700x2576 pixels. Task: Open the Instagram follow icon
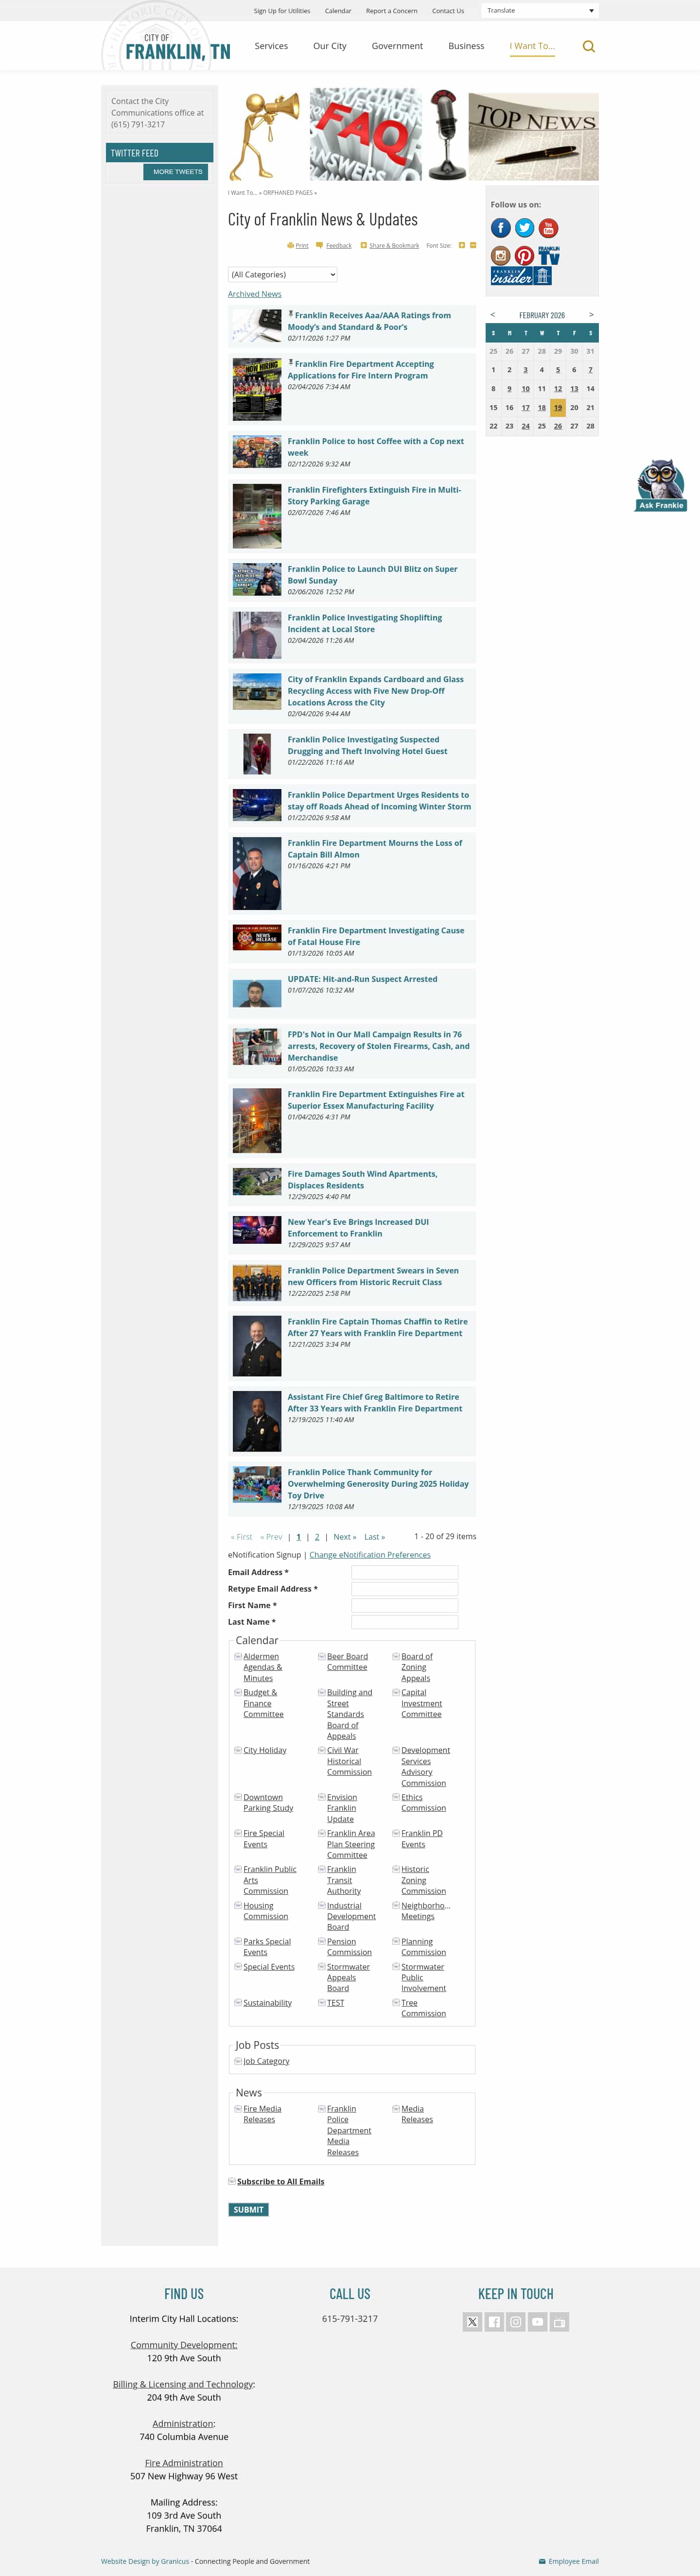coord(501,255)
